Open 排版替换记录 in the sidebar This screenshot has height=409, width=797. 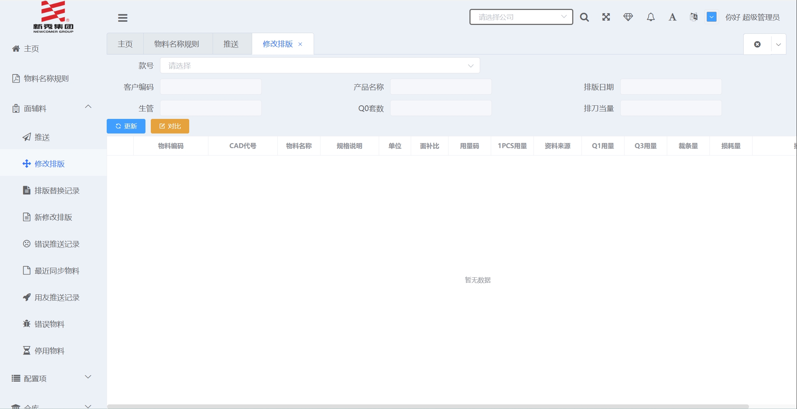point(57,190)
